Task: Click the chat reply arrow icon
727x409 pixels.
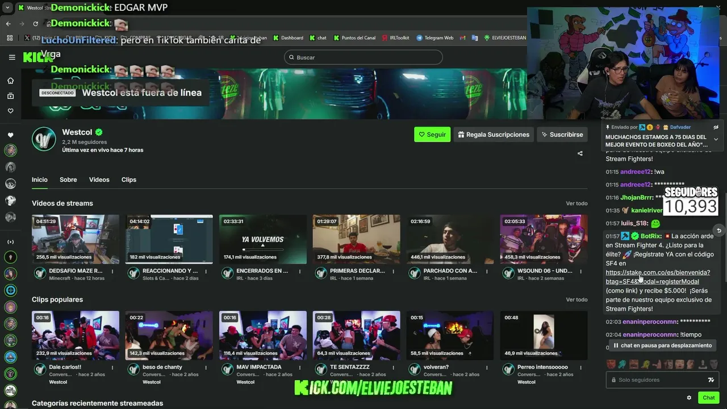Action: tap(719, 231)
